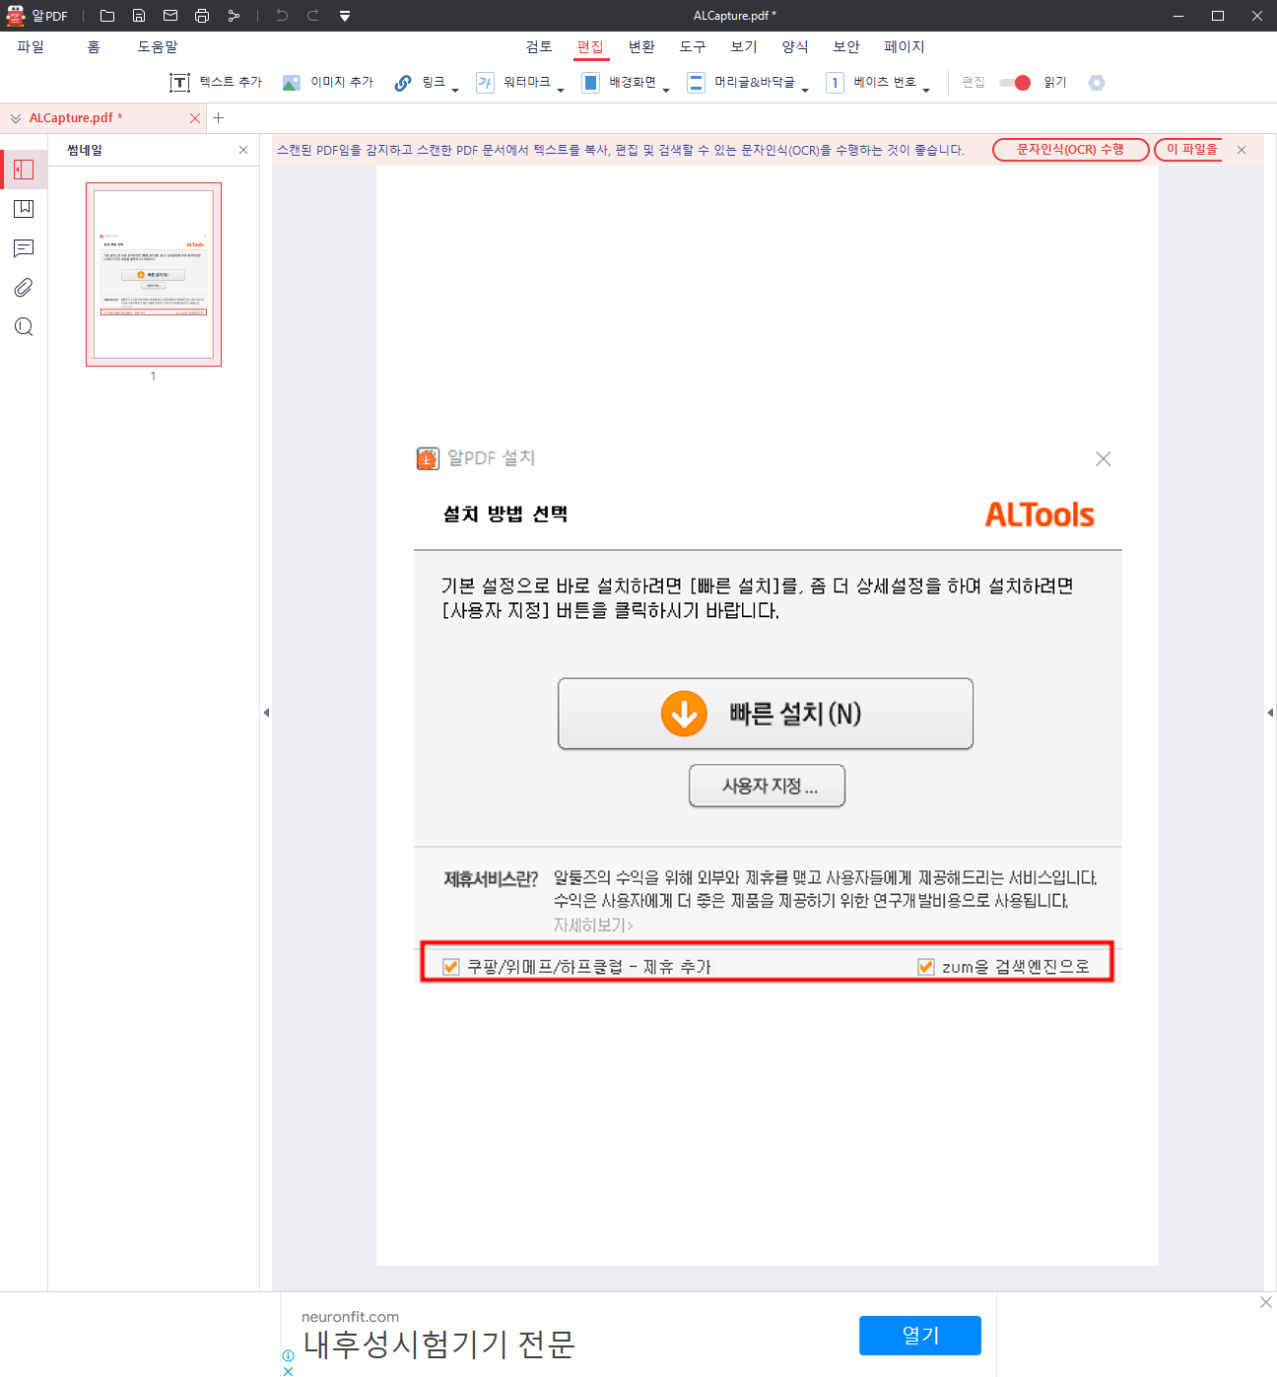This screenshot has height=1377, width=1277.
Task: Click the redo arrow icon
Action: 313,16
